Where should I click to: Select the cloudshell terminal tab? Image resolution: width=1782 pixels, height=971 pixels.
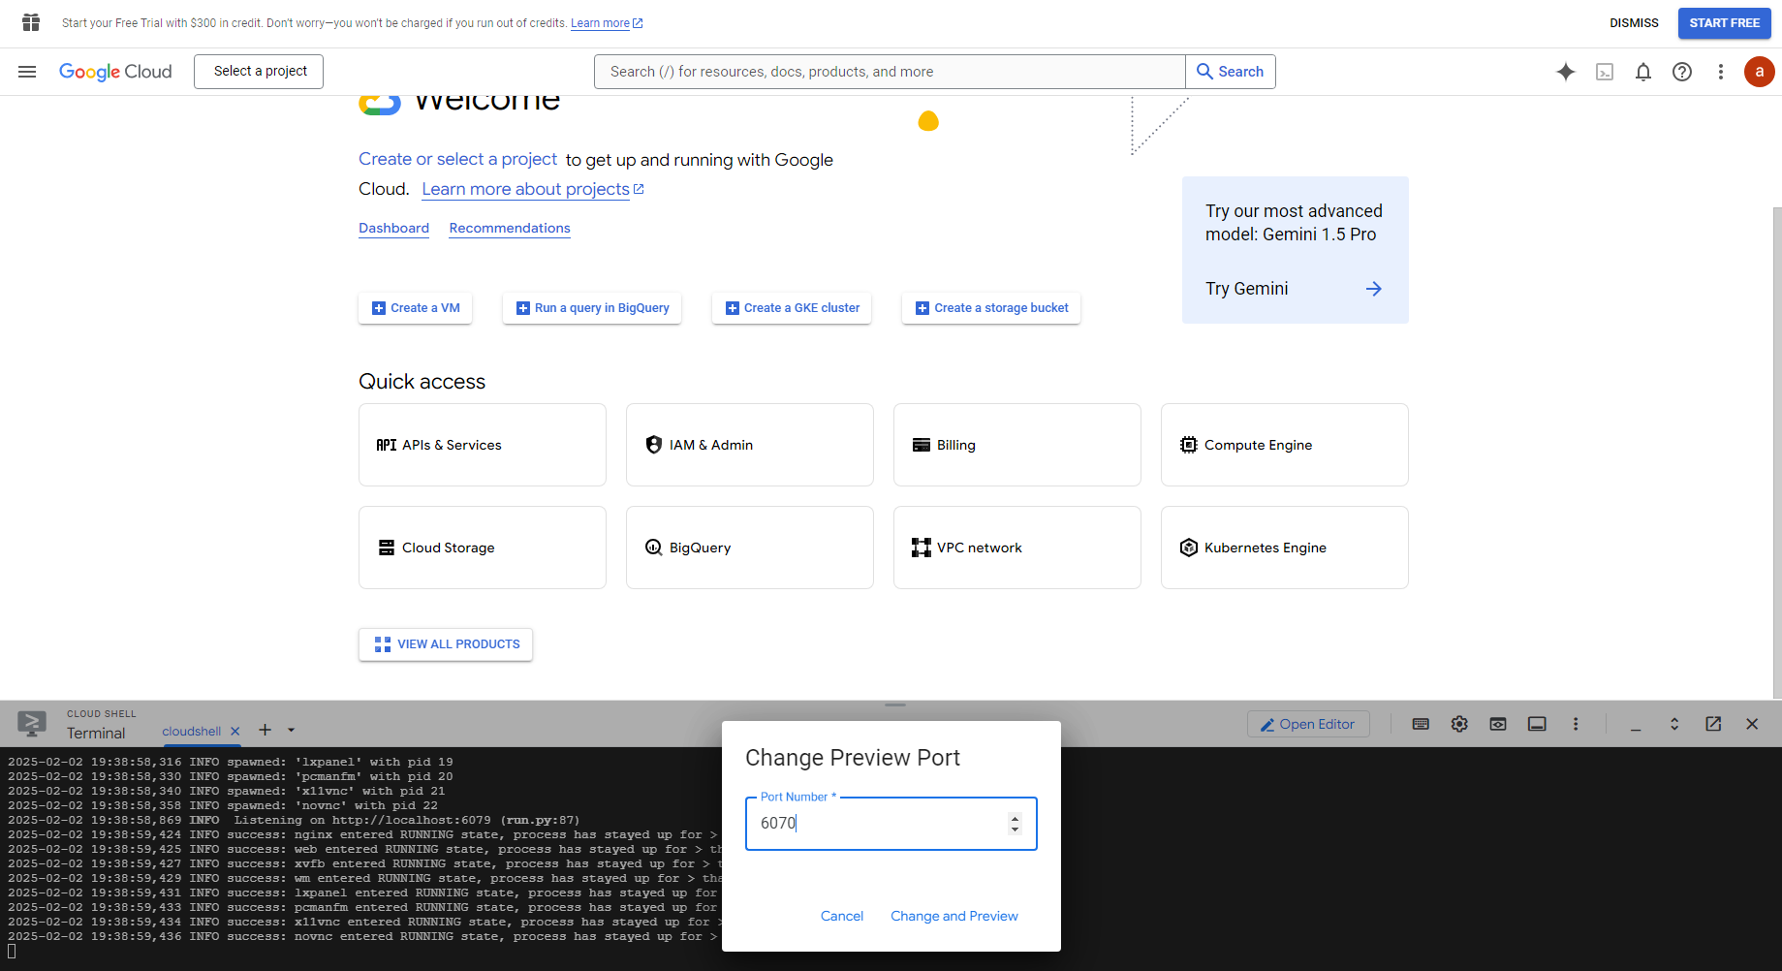click(x=192, y=732)
